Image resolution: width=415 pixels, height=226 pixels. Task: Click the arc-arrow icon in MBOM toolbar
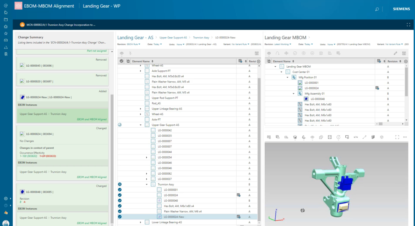277,53
